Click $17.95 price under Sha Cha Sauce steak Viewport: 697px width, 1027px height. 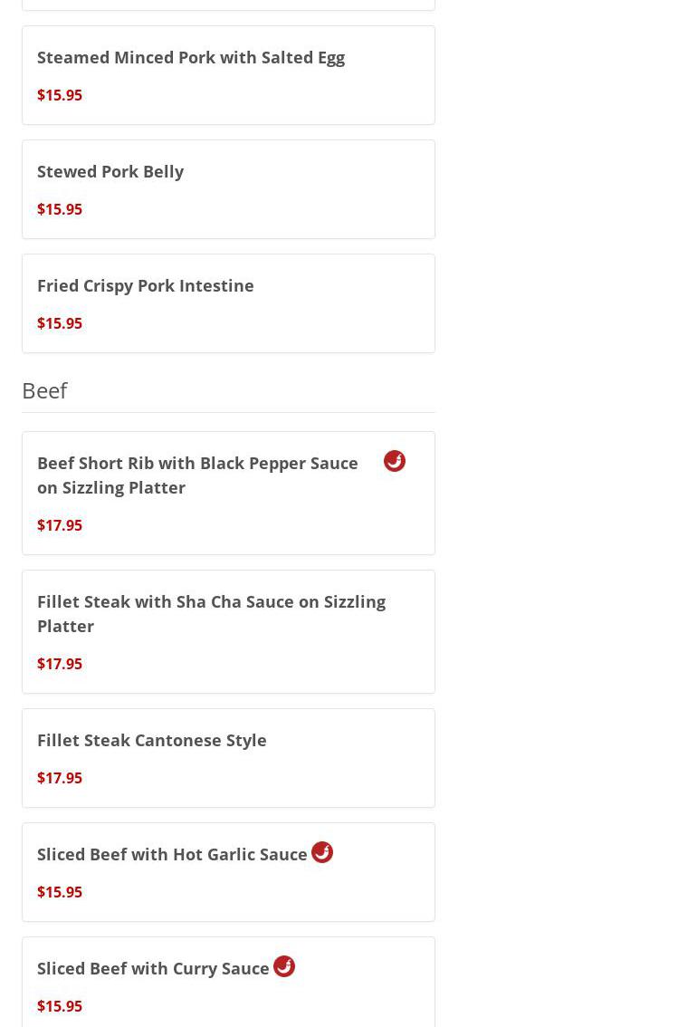(60, 664)
